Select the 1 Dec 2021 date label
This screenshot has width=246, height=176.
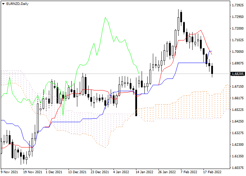(54, 172)
